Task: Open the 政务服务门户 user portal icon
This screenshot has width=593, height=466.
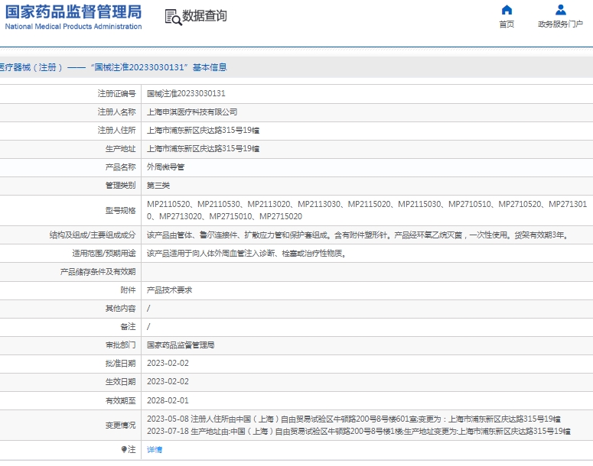Action: coord(560,10)
